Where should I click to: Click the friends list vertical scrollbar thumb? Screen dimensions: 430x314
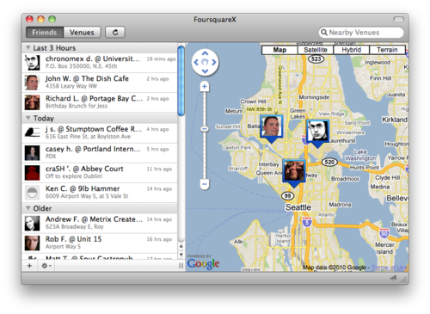point(181,80)
